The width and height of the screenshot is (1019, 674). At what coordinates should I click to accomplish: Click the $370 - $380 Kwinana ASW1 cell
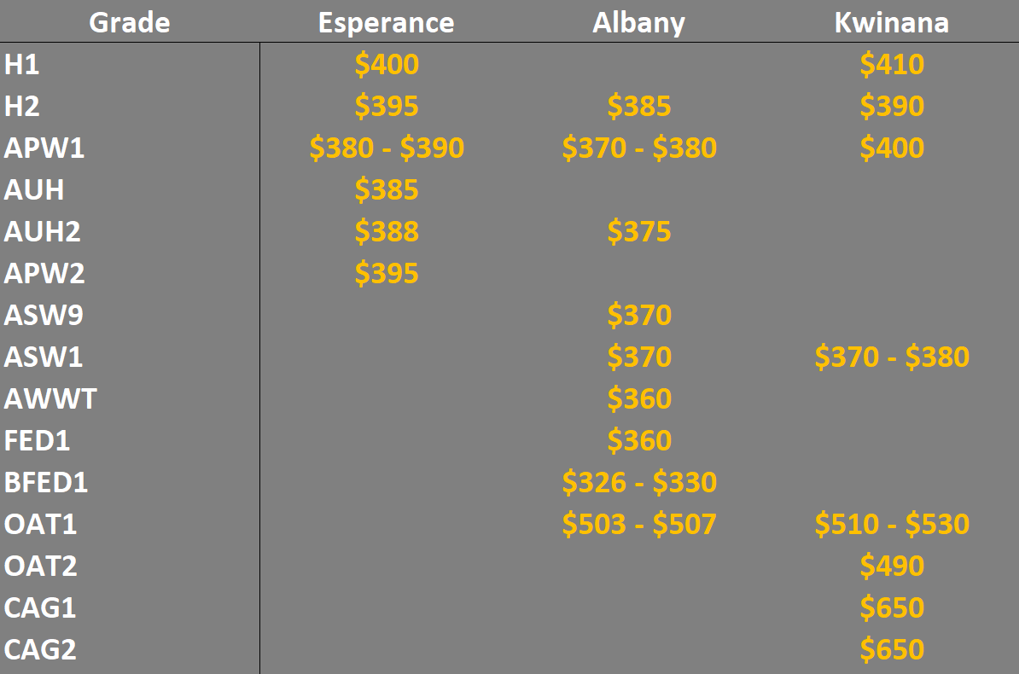892,357
